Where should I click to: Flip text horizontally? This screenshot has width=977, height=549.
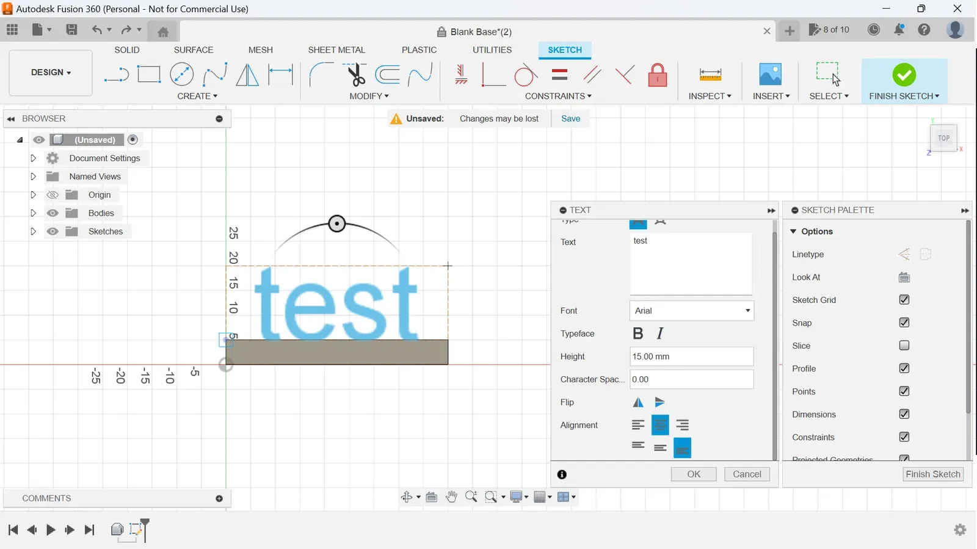pyautogui.click(x=638, y=402)
